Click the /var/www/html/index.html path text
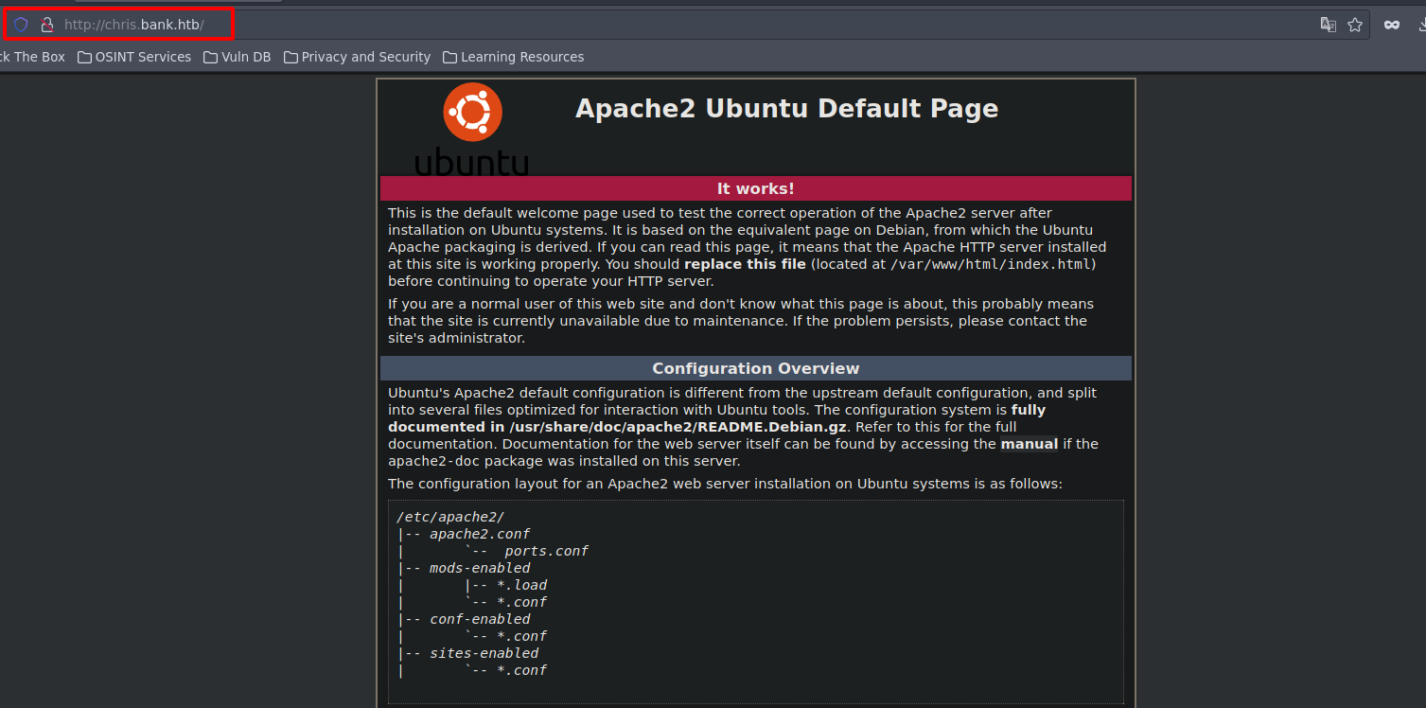Screen dimensions: 1426x708 [992, 264]
